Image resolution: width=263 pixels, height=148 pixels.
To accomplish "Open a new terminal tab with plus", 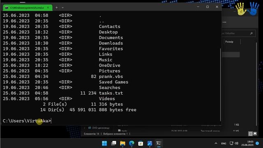I will point(57,8).
